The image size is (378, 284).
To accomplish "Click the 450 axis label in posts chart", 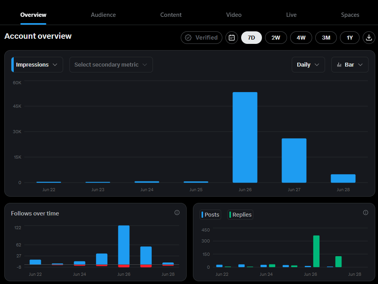I will pyautogui.click(x=205, y=230).
